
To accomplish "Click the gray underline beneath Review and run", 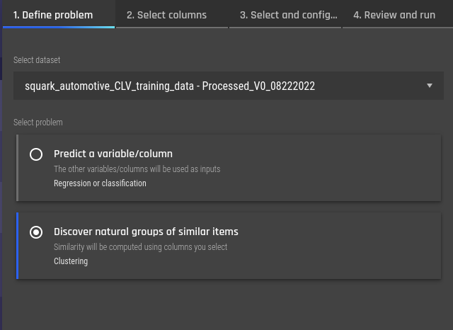I will point(398,28).
